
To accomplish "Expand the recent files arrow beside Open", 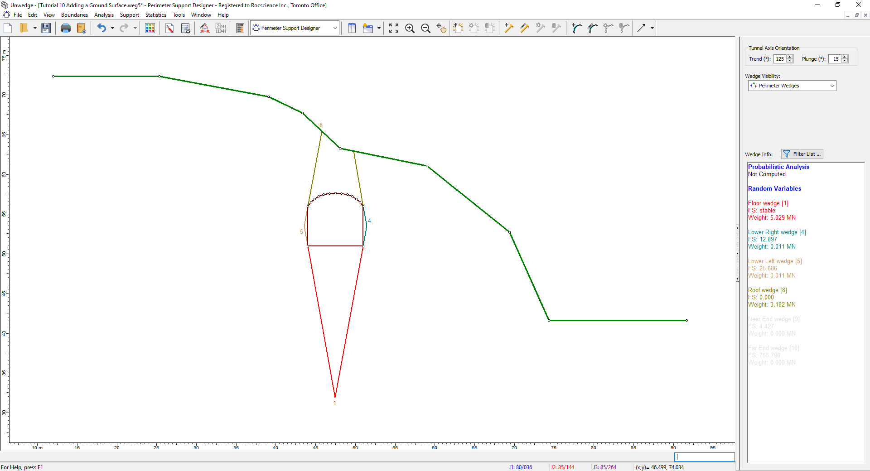I will [x=35, y=28].
